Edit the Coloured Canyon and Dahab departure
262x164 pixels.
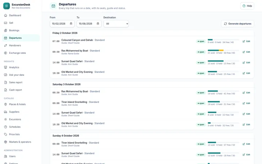tap(246, 41)
